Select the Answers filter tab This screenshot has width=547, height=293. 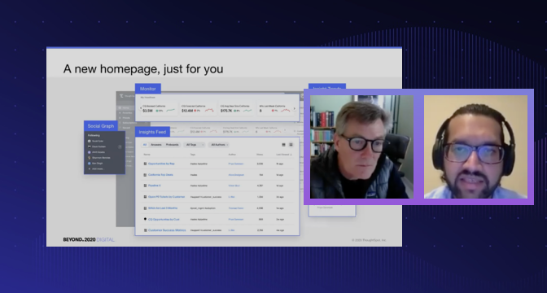point(156,145)
